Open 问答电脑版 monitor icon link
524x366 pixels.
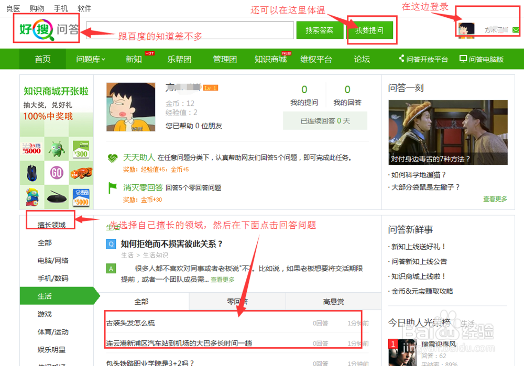482,59
